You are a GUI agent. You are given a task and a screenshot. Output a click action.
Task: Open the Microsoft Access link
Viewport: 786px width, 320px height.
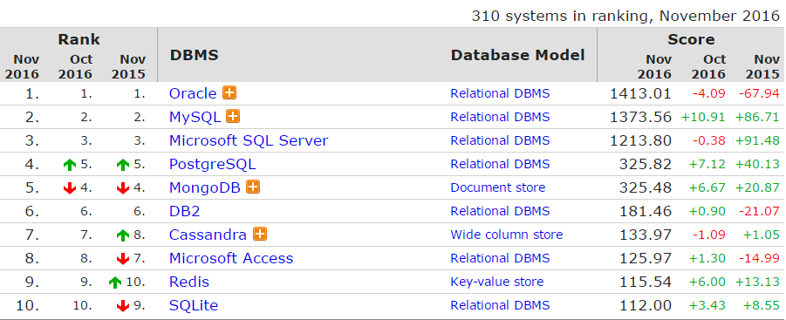pyautogui.click(x=231, y=258)
